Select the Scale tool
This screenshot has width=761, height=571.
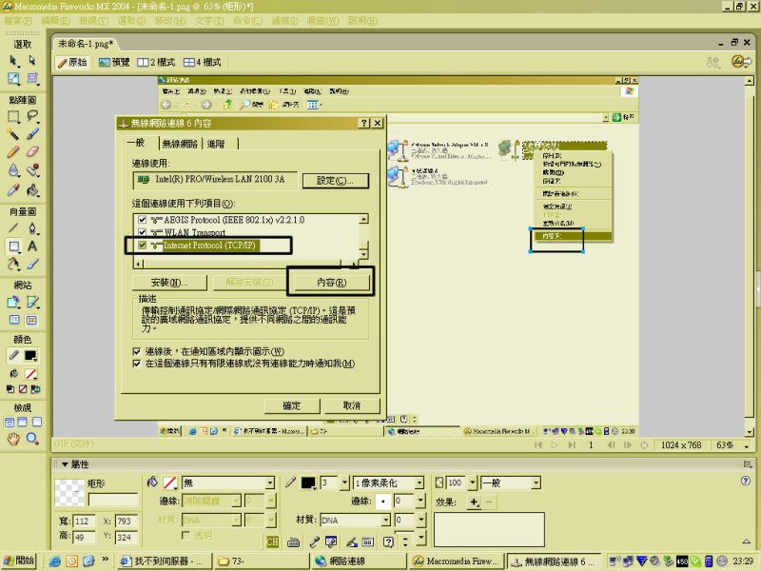click(13, 79)
